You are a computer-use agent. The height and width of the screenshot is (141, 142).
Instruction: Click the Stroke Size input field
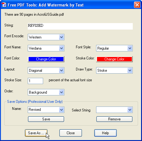(x=35, y=81)
